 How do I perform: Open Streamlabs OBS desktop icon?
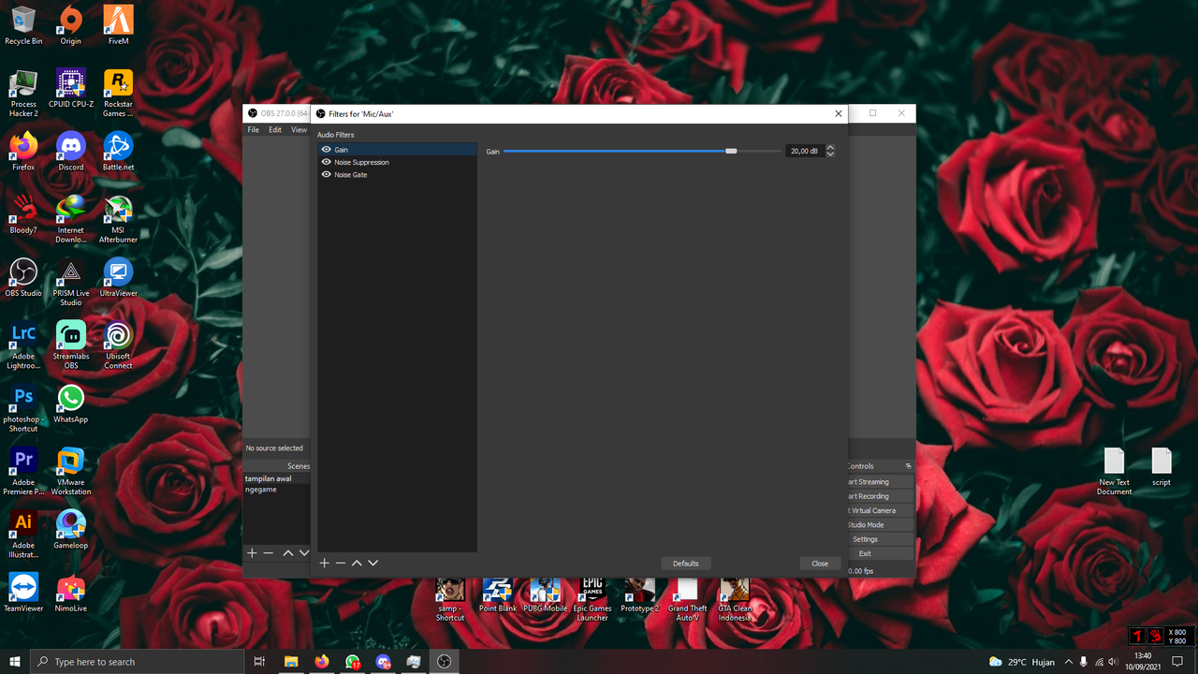(71, 344)
